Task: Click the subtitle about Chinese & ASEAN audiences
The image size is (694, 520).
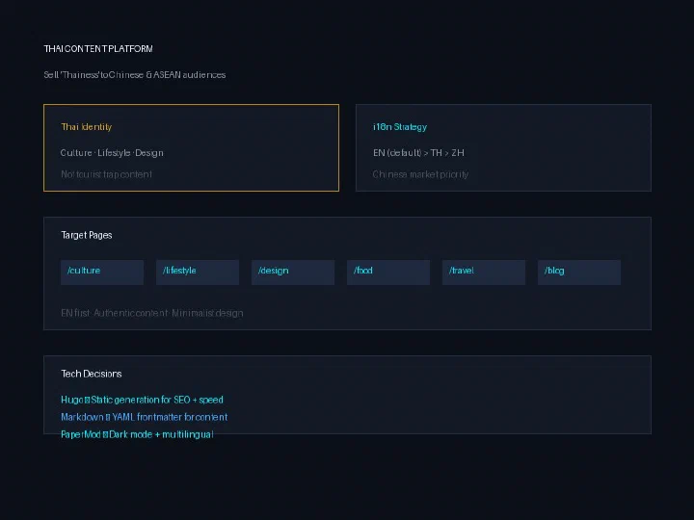Action: click(x=135, y=75)
